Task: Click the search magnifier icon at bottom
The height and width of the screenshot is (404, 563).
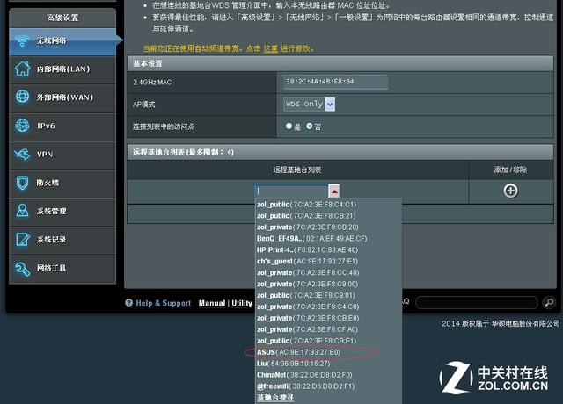Action: [549, 303]
